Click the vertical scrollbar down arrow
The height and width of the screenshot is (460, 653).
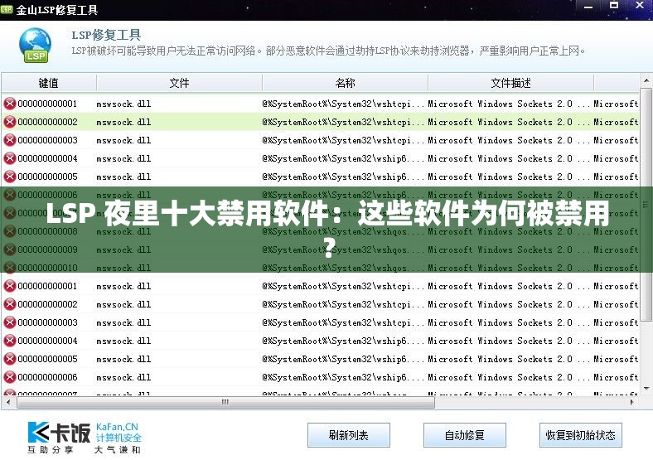click(x=646, y=388)
